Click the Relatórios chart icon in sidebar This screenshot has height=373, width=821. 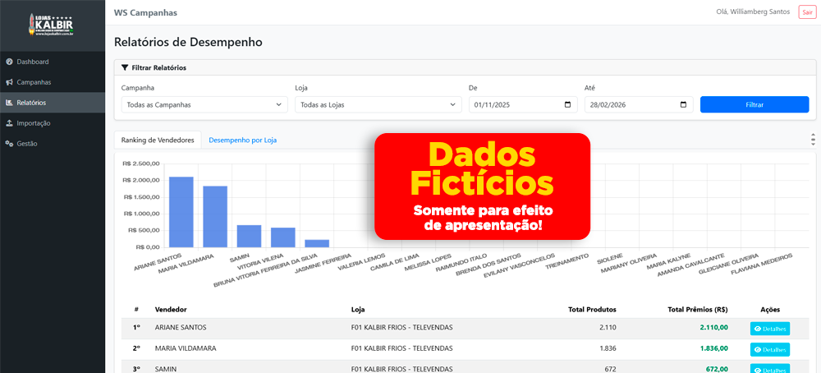pyautogui.click(x=9, y=103)
